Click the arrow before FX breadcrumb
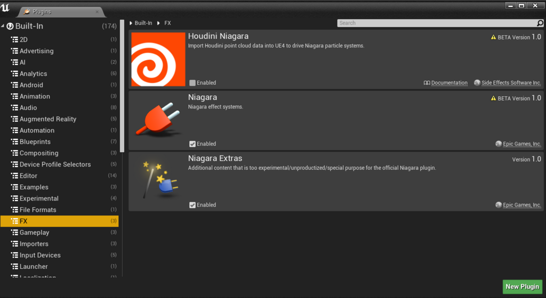 [x=158, y=23]
